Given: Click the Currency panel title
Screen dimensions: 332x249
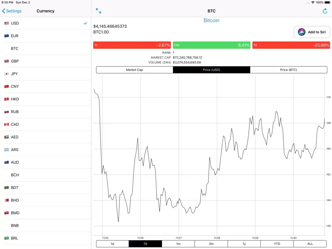Looking at the screenshot, I should click(45, 11).
